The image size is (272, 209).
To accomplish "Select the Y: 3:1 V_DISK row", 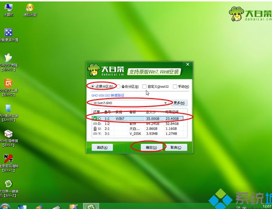I will pyautogui.click(x=138, y=134).
